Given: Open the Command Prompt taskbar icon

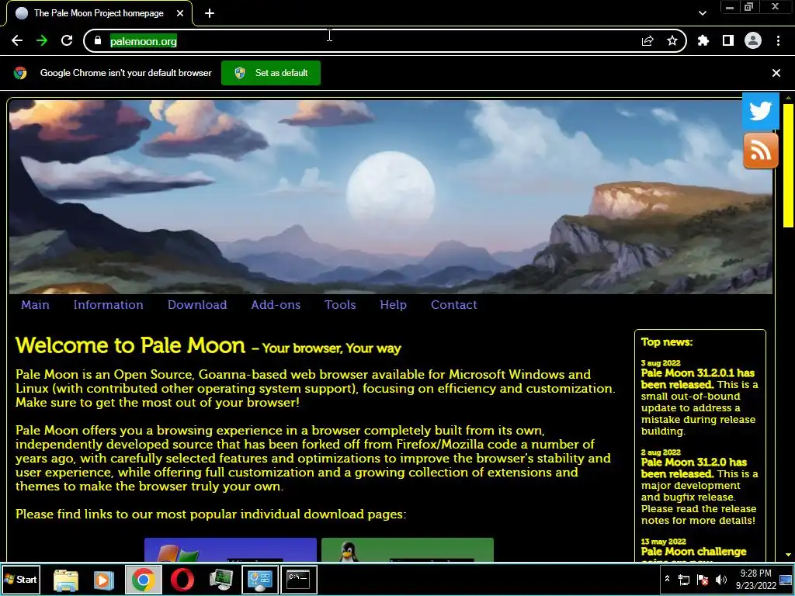Looking at the screenshot, I should click(299, 580).
